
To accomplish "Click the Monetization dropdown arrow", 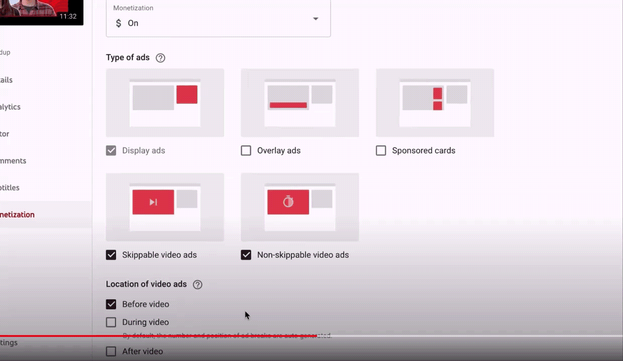I will click(316, 19).
